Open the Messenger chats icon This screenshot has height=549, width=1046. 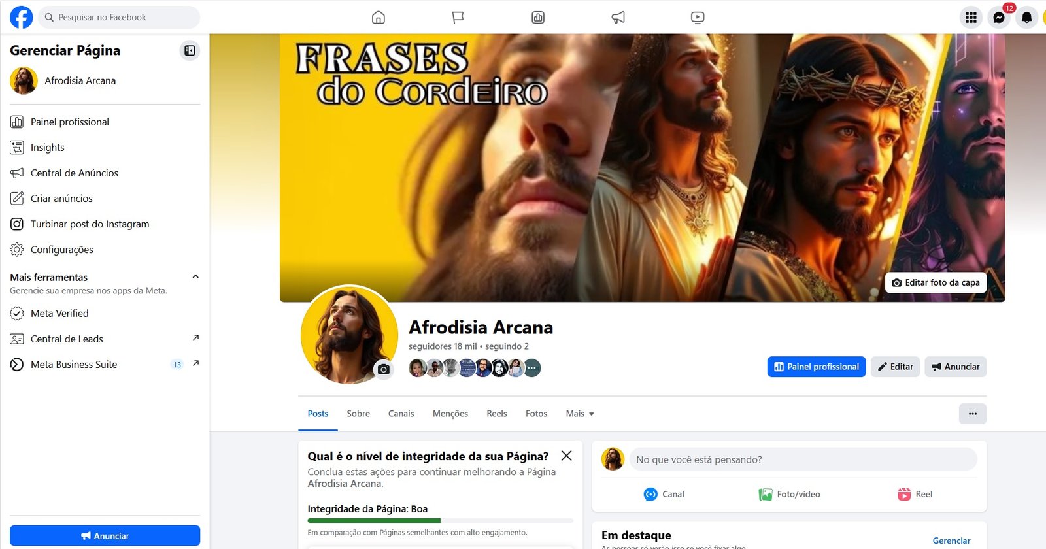pos(999,18)
